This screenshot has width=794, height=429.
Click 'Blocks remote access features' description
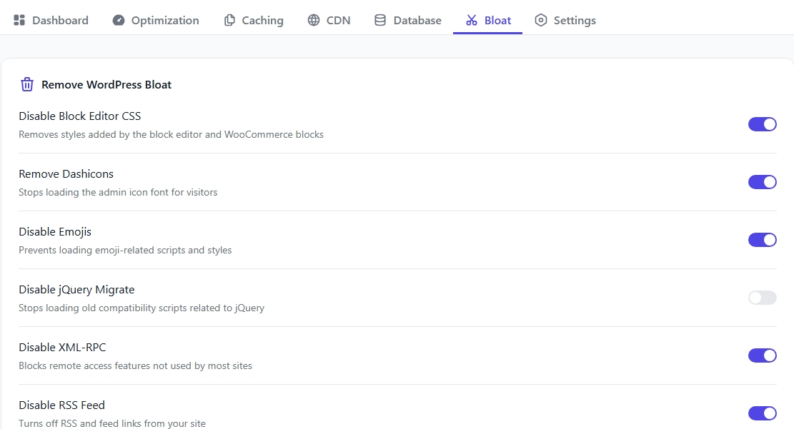click(x=135, y=365)
